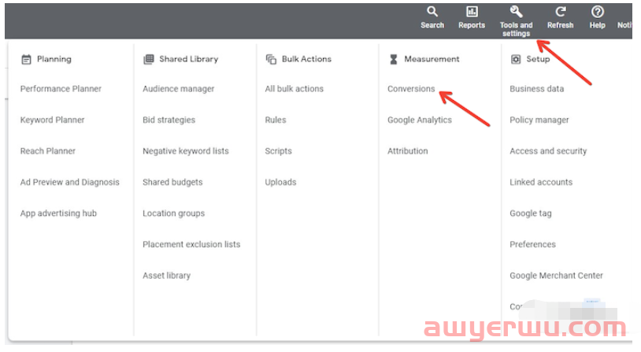Click the Search label in top bar
This screenshot has width=641, height=352.
pyautogui.click(x=432, y=25)
